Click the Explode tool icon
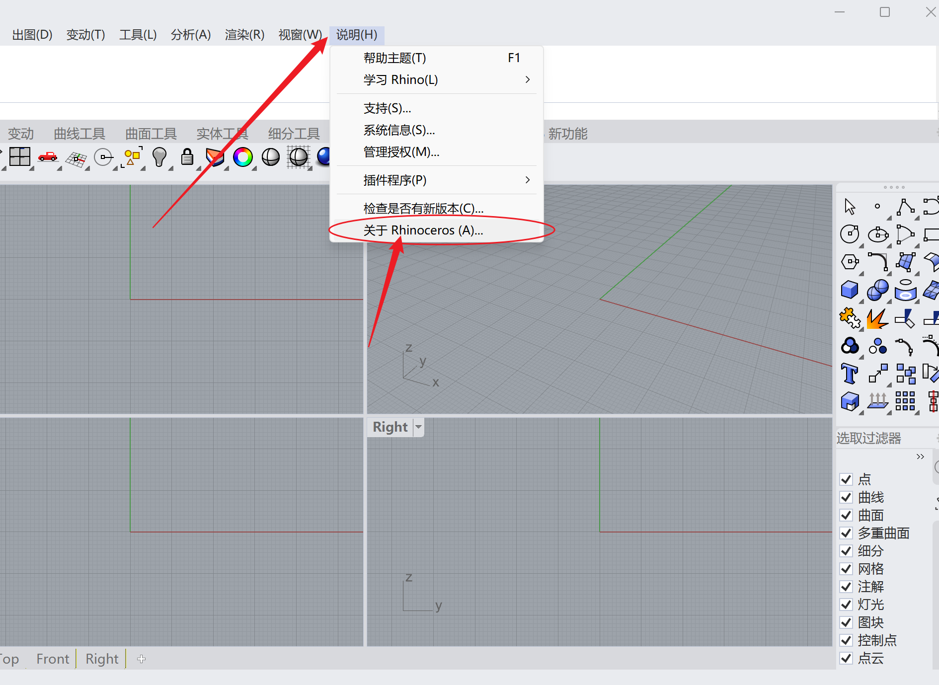Viewport: 939px width, 685px height. (877, 318)
